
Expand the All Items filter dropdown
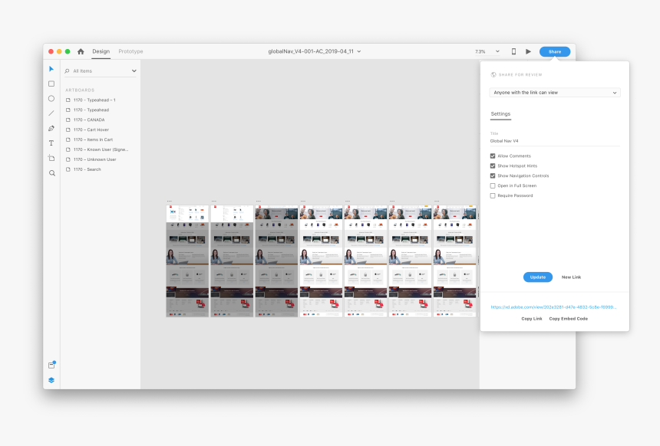pos(134,71)
